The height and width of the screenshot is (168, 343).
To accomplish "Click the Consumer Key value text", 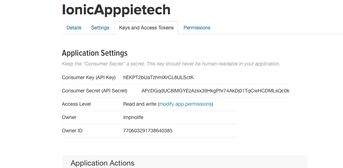I will pyautogui.click(x=159, y=77).
